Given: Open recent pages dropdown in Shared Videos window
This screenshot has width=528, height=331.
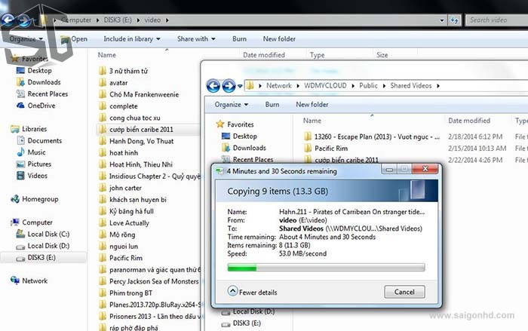Looking at the screenshot, I should (240, 86).
